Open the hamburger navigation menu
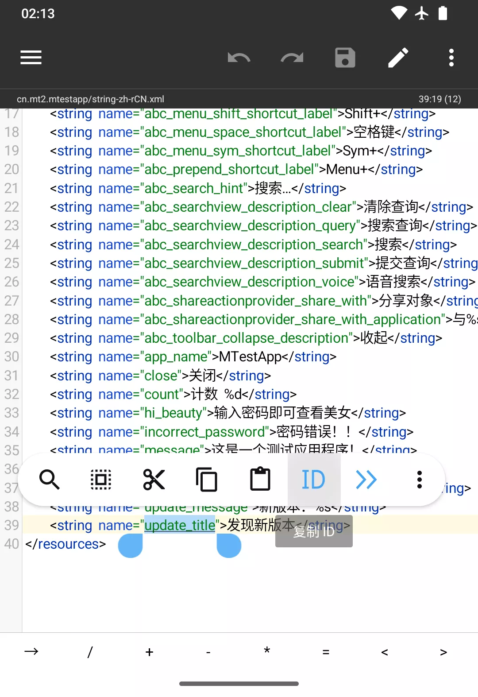 (x=31, y=58)
